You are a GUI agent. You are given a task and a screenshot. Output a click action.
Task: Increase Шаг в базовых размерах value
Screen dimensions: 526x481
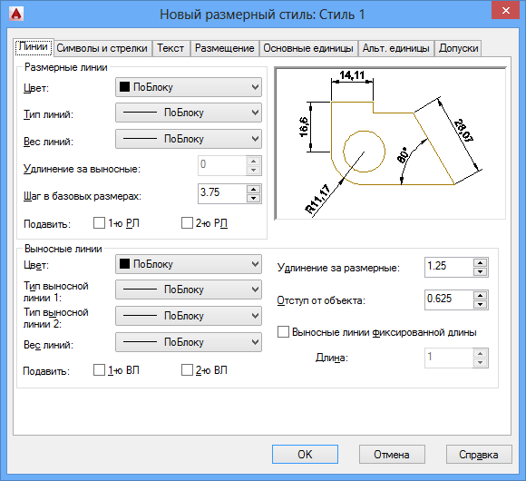(x=254, y=190)
